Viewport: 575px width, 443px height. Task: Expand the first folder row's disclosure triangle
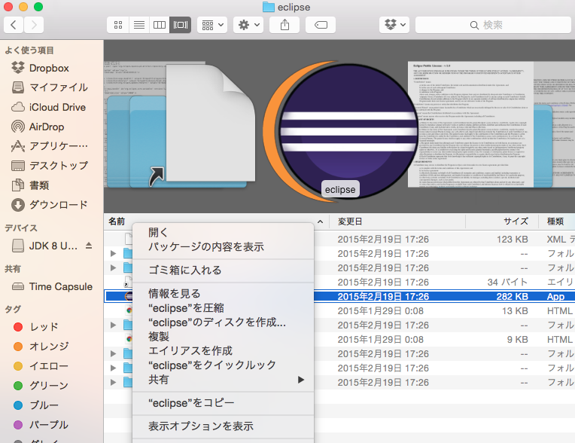(114, 254)
